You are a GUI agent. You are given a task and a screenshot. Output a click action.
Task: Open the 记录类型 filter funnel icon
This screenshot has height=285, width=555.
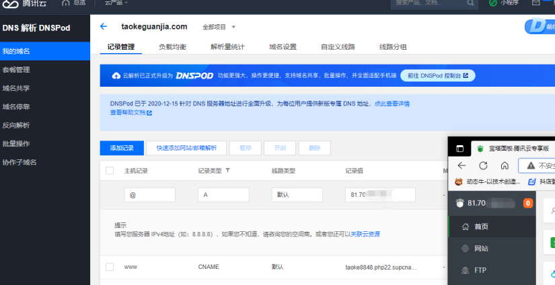[x=227, y=171]
